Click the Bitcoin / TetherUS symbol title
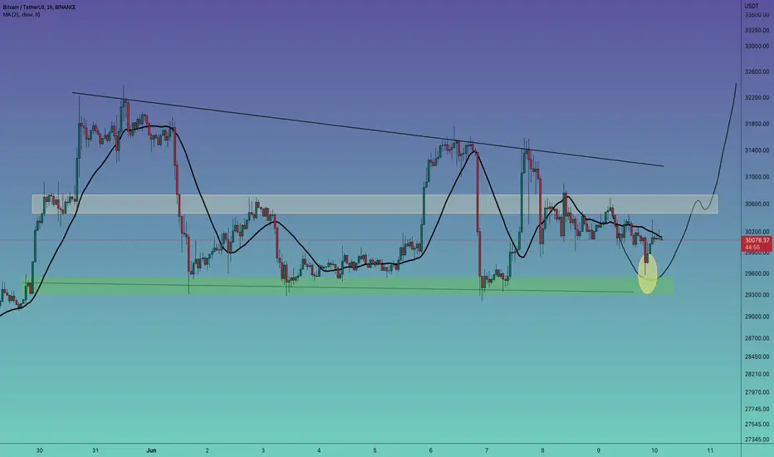This screenshot has width=774, height=457. click(x=40, y=7)
